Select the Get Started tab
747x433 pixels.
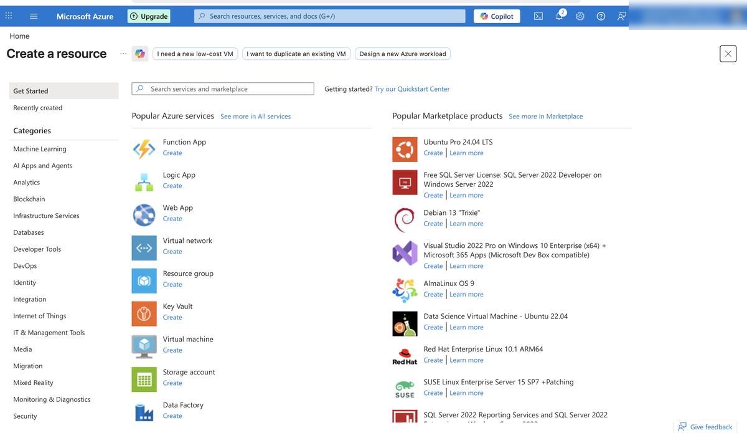(63, 91)
